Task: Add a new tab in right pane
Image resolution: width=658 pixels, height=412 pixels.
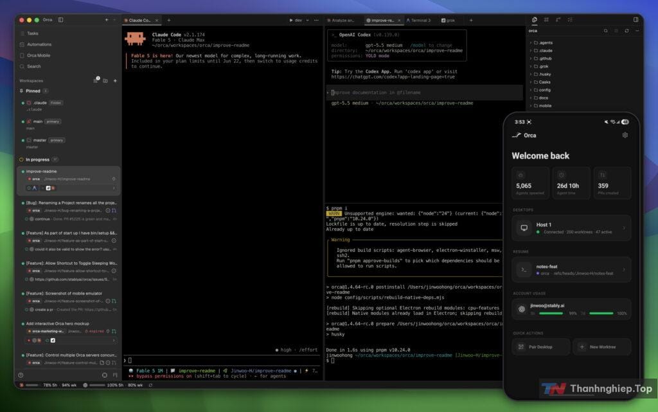Action: (x=471, y=20)
